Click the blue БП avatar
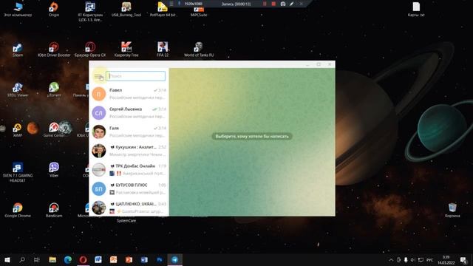The width and height of the screenshot is (473, 266). 98,189
